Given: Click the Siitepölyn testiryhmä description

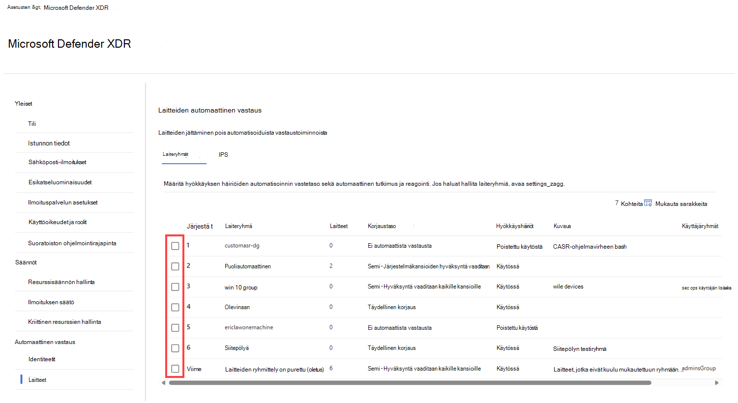Looking at the screenshot, I should click(x=580, y=349).
